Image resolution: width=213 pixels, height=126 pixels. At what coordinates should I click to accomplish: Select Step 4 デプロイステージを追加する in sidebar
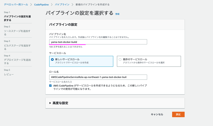click(17, 62)
